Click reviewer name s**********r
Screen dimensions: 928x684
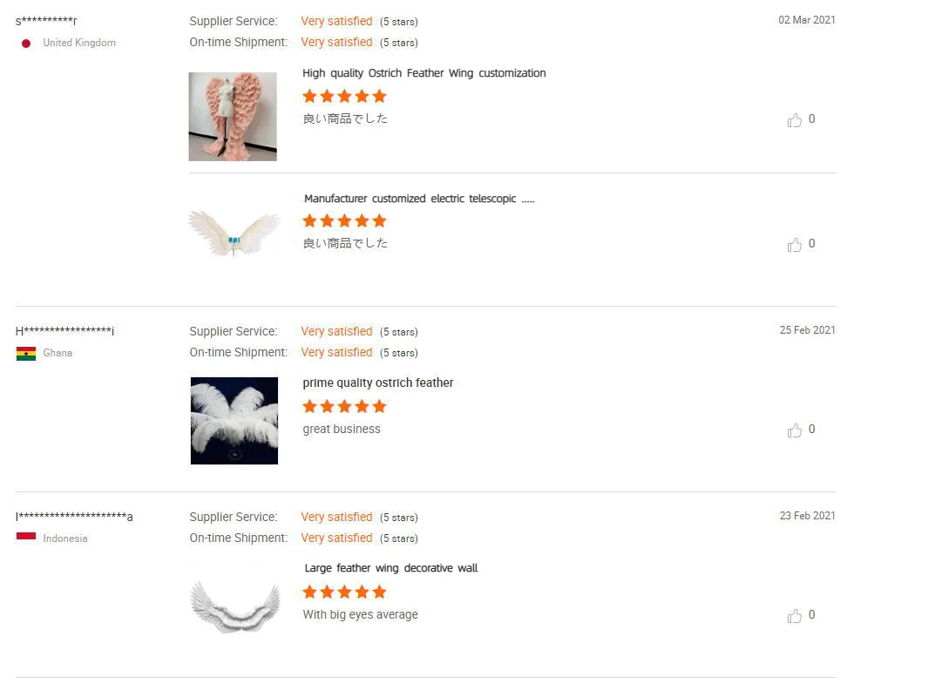46,21
